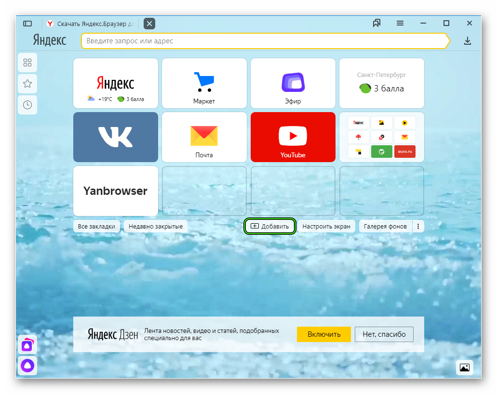This screenshot has width=497, height=394.
Task: Open the Все закладки button
Action: 96,227
